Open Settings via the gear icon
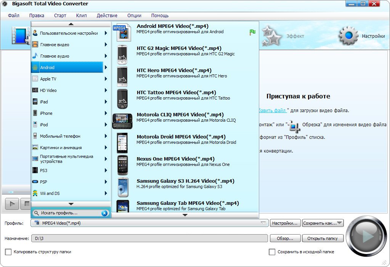Image resolution: width=390 pixels, height=267 pixels. click(x=348, y=36)
